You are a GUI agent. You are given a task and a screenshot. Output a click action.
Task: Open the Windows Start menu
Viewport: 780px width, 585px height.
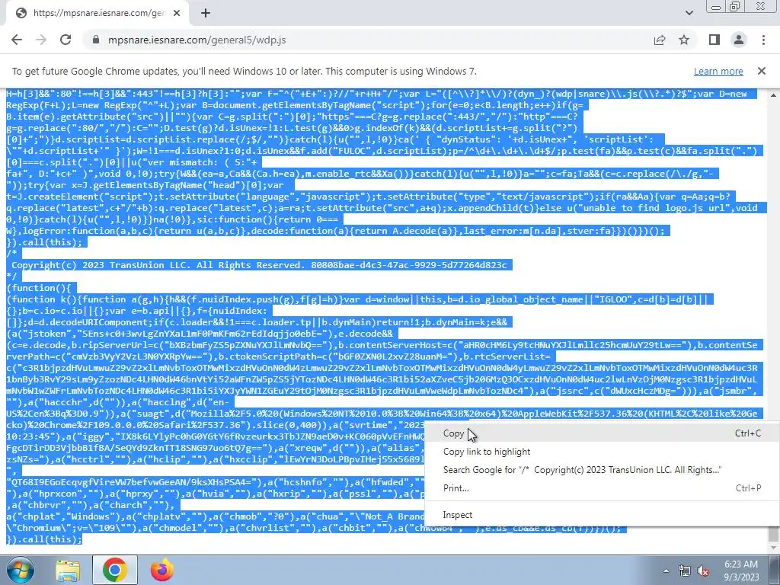click(x=20, y=570)
